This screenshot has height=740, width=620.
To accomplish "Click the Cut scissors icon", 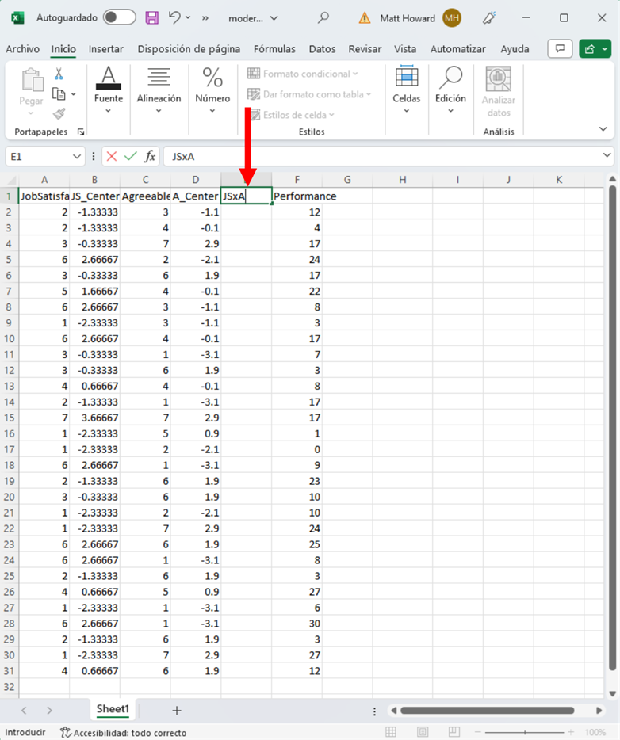I will coord(59,74).
